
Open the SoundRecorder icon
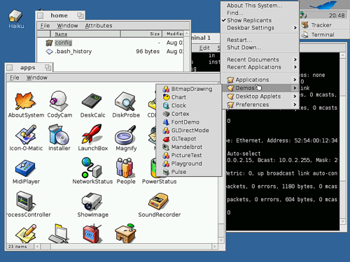pyautogui.click(x=158, y=201)
